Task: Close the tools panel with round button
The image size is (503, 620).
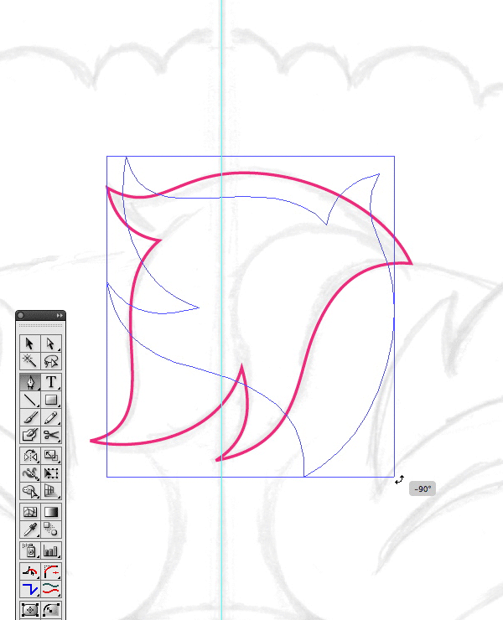Action: (21, 315)
